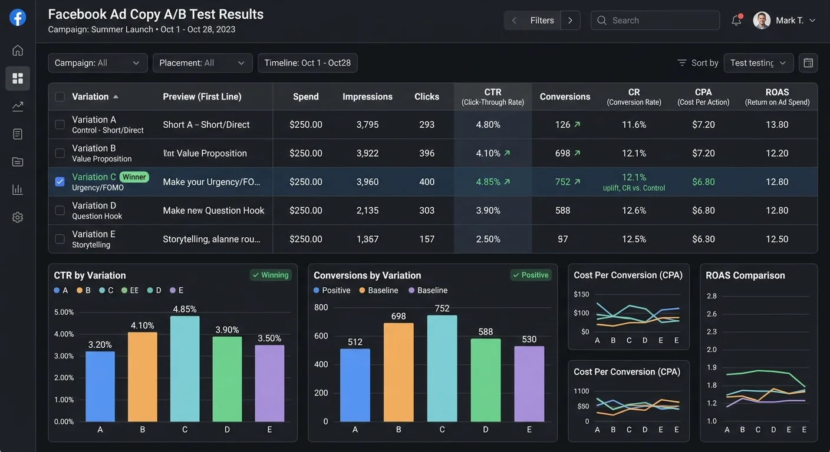The width and height of the screenshot is (830, 452).
Task: Check the Variation D row checkbox
Action: (60, 210)
